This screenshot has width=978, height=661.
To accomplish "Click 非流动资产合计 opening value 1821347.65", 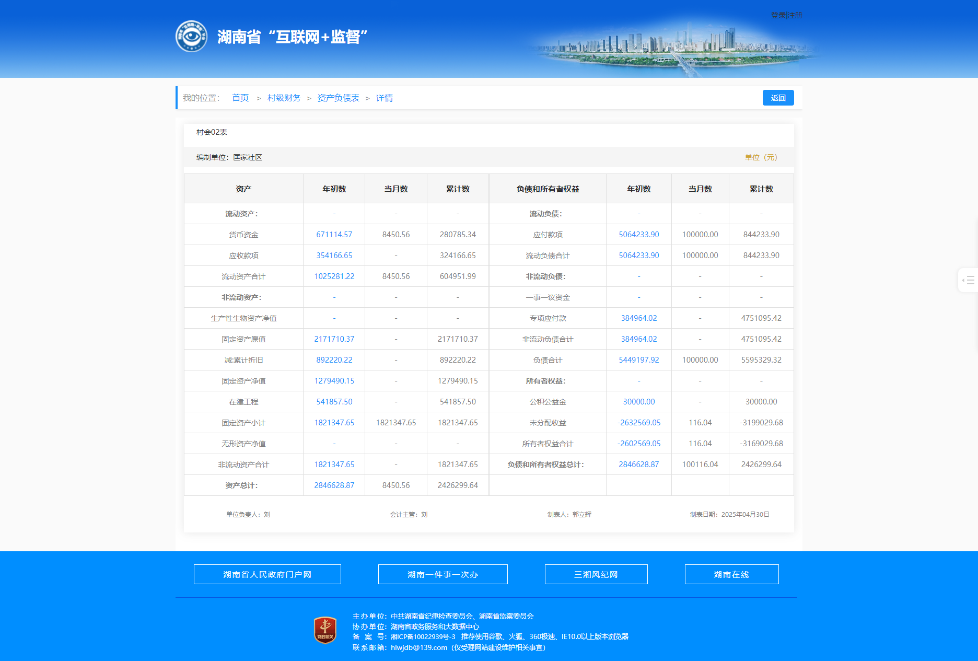I will [334, 465].
